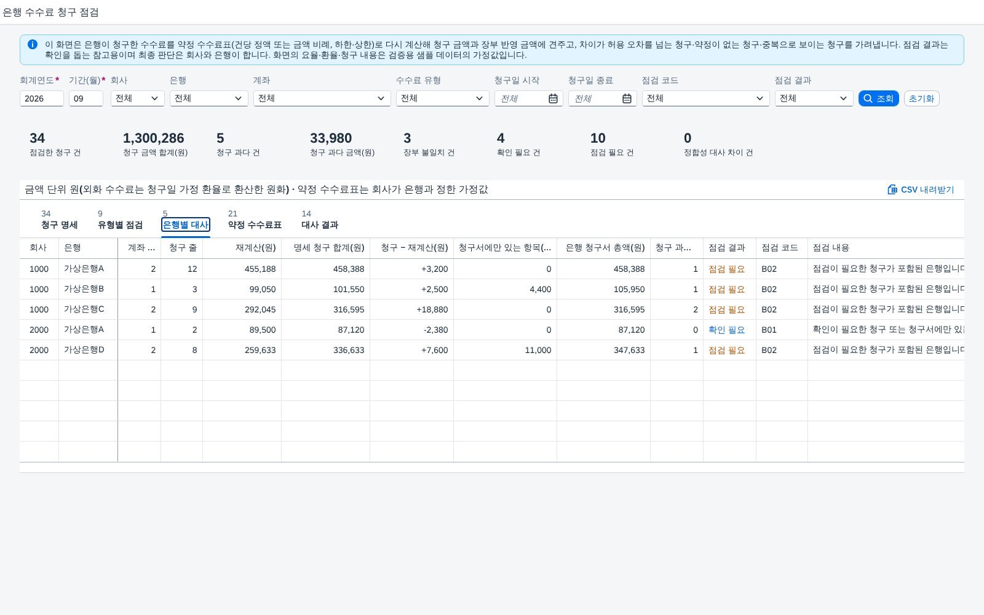Screen dimensions: 984x615
Task: Click the CSV 내려받기 download icon
Action: point(892,189)
